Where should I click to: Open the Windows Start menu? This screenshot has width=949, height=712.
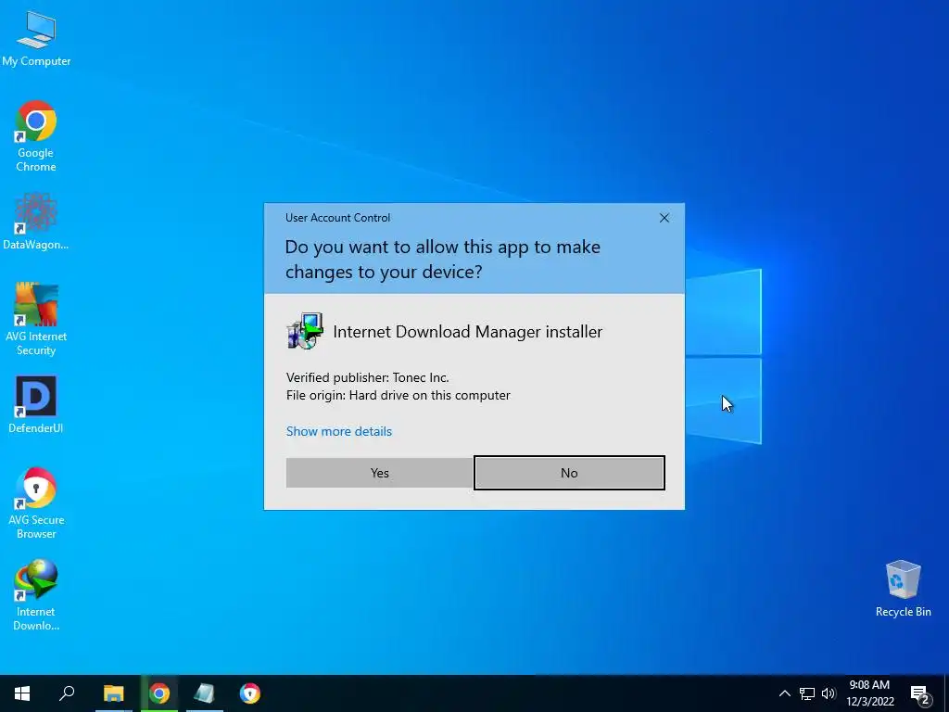pyautogui.click(x=22, y=693)
